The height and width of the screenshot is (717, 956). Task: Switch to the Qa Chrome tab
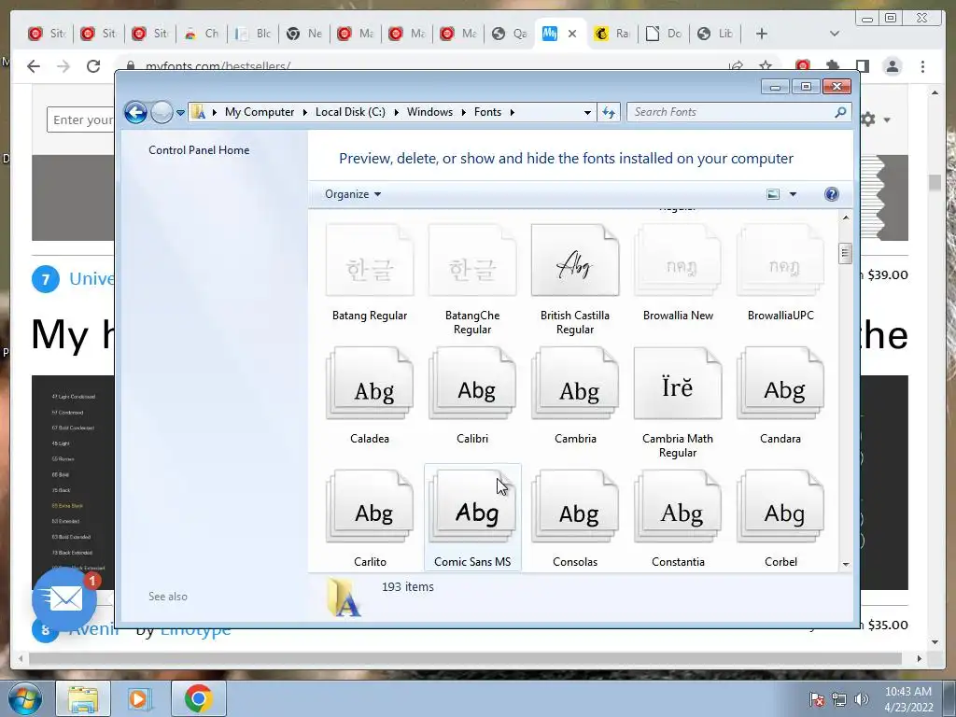point(509,34)
